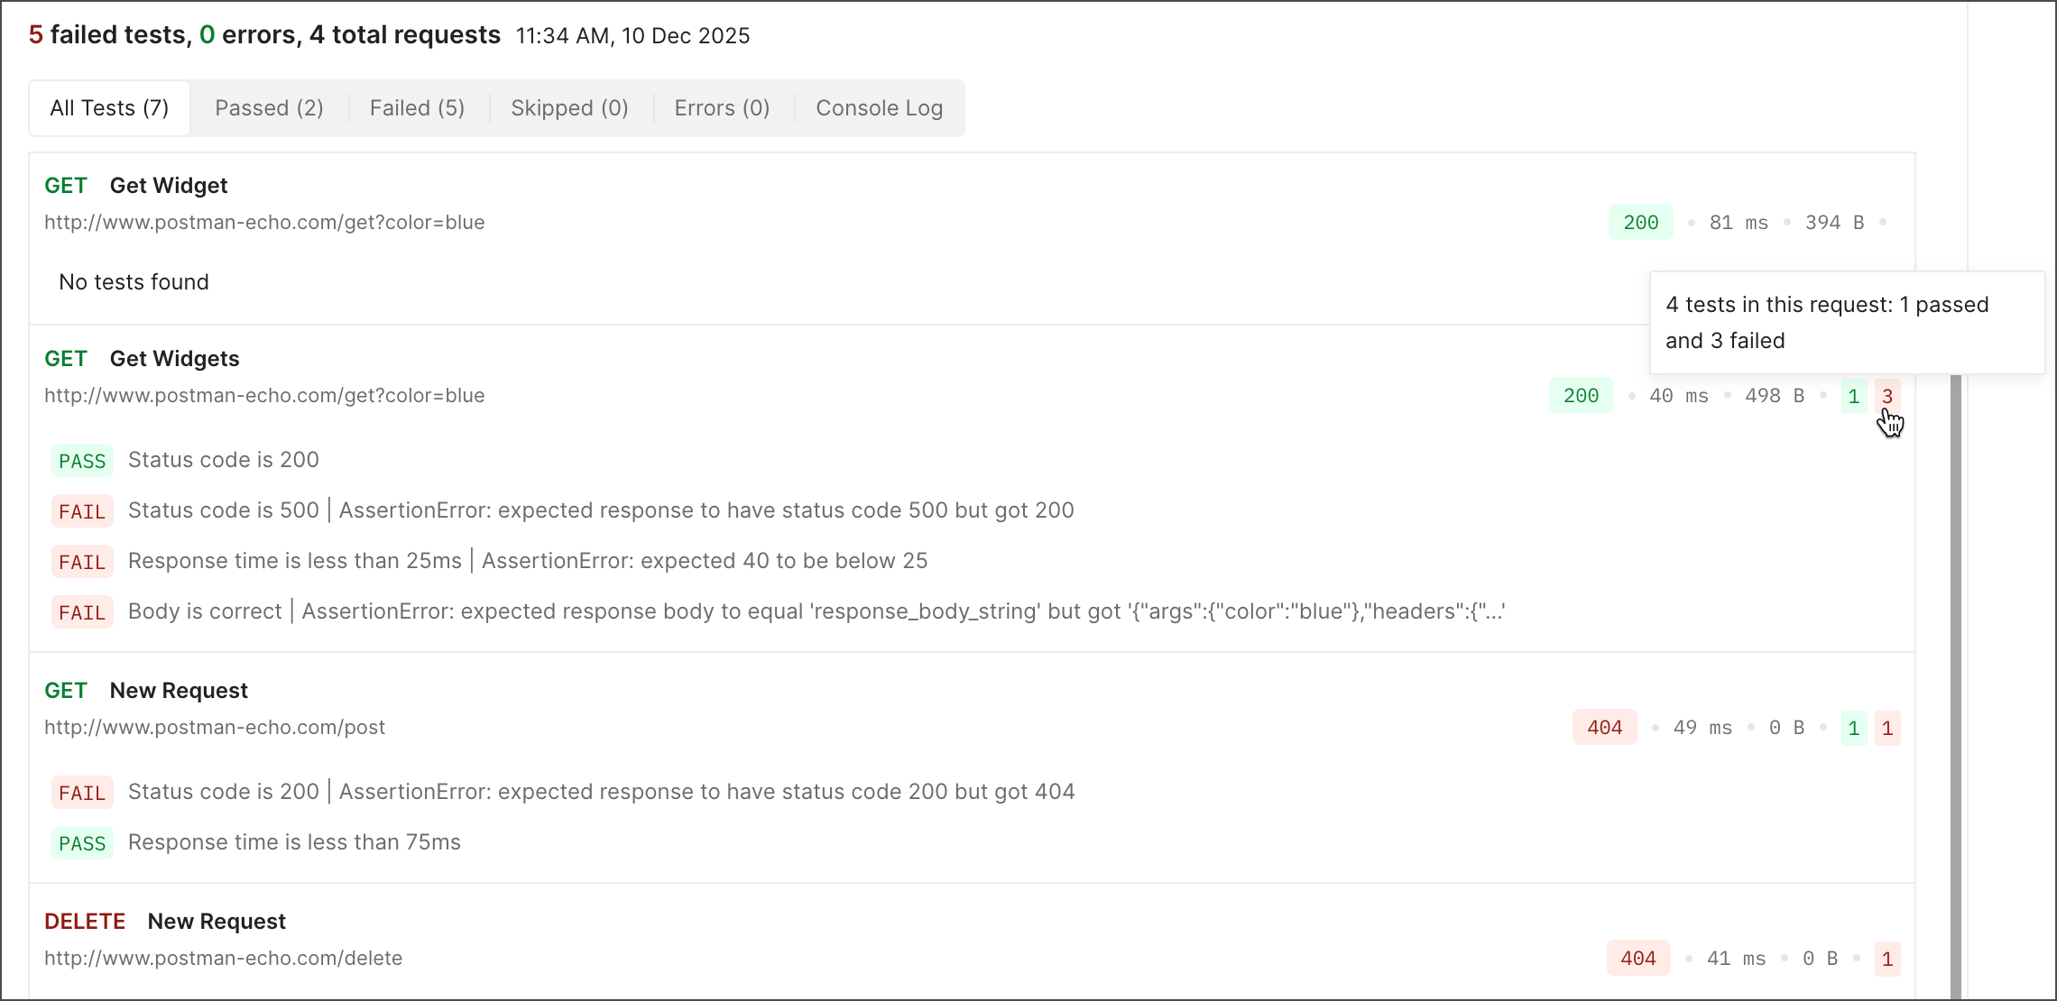The width and height of the screenshot is (2057, 1001).
Task: Click the vertical scrollbar of the results list
Action: [x=1955, y=685]
